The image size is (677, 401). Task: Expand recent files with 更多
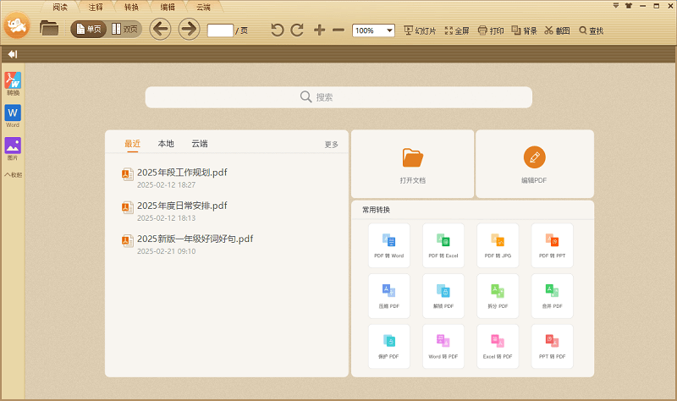[x=331, y=145]
